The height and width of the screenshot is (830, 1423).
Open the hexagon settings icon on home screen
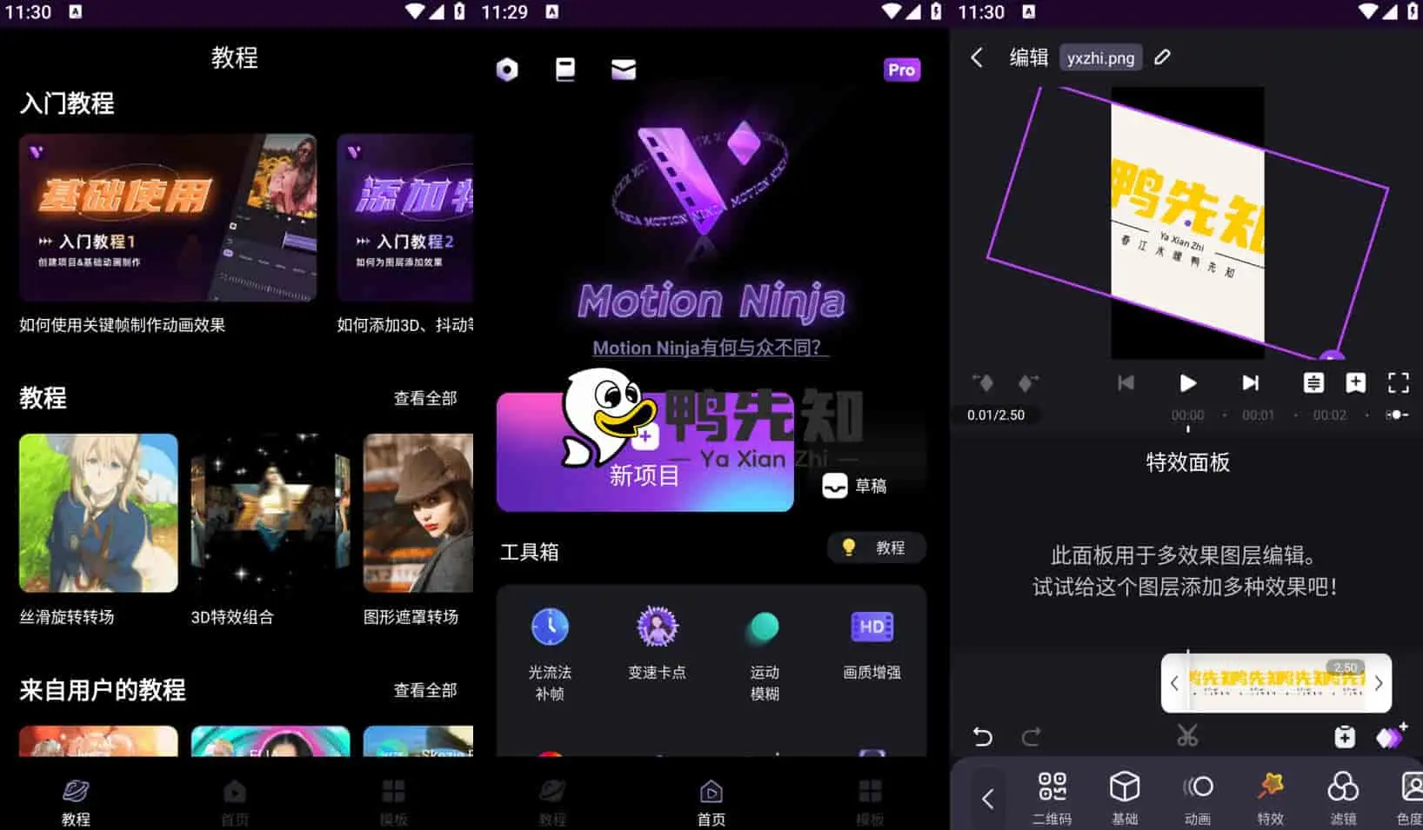click(507, 70)
